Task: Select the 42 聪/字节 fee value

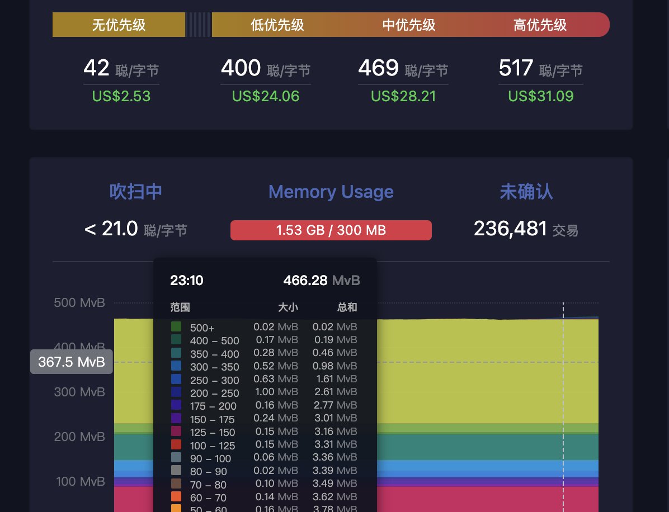Action: pos(121,68)
